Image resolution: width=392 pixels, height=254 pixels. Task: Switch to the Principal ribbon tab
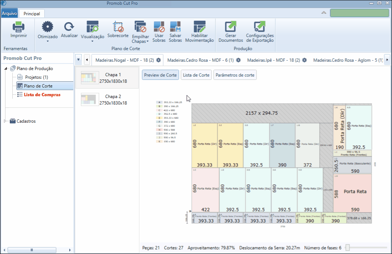coord(32,13)
